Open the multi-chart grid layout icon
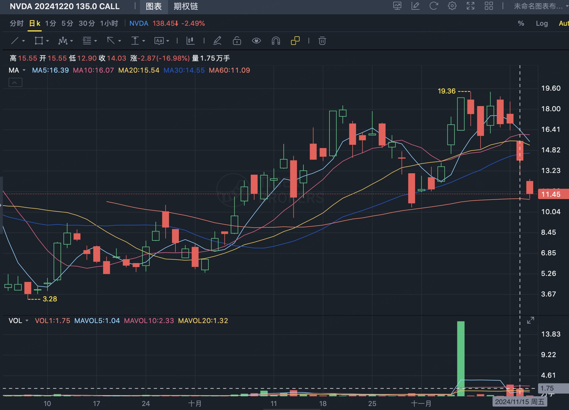 pyautogui.click(x=489, y=6)
